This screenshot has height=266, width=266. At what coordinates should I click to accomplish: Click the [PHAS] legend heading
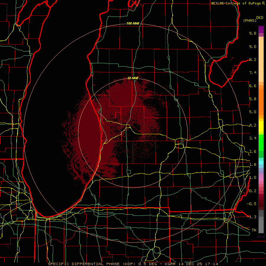[250, 20]
